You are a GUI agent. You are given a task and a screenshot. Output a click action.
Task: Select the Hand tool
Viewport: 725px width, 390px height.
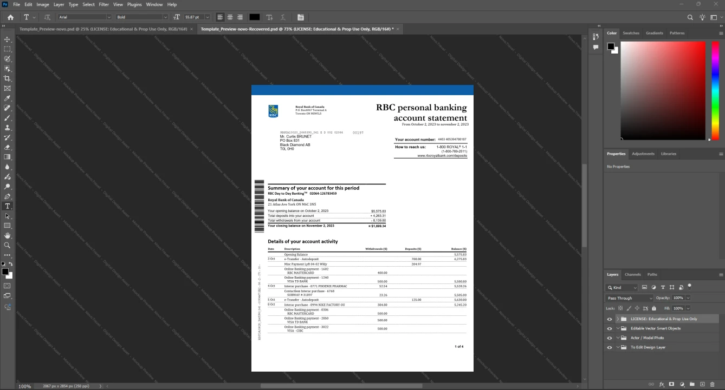click(8, 235)
